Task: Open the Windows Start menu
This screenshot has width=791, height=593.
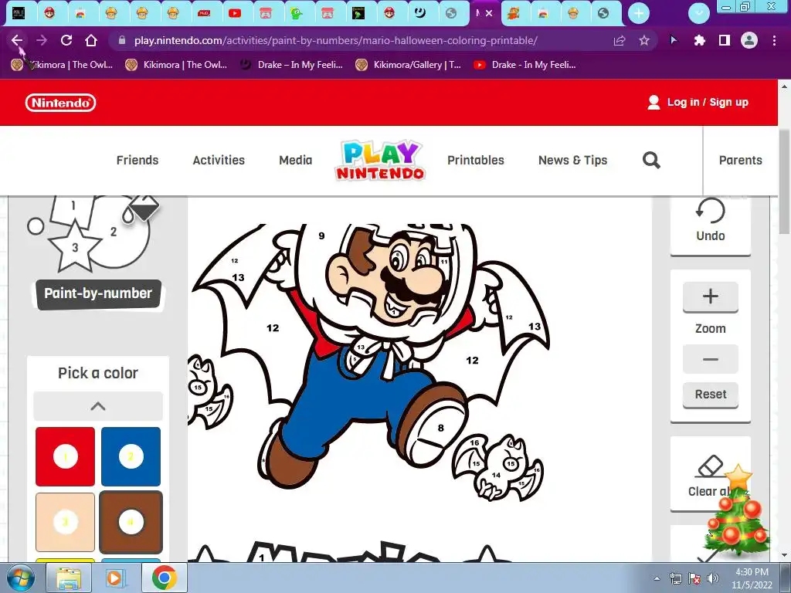Action: (x=20, y=578)
